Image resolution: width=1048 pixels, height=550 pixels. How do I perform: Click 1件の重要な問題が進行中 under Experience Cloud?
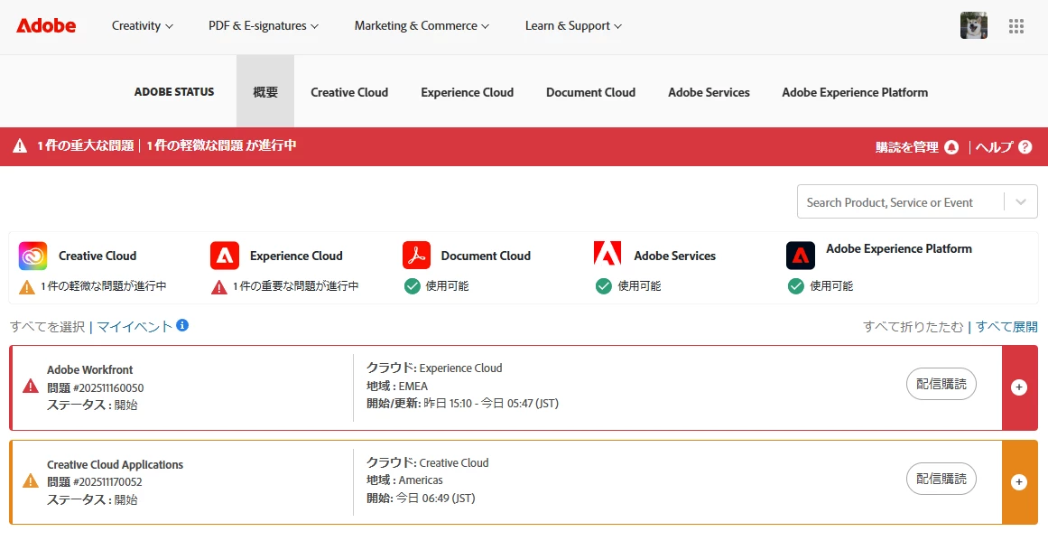[x=295, y=286]
